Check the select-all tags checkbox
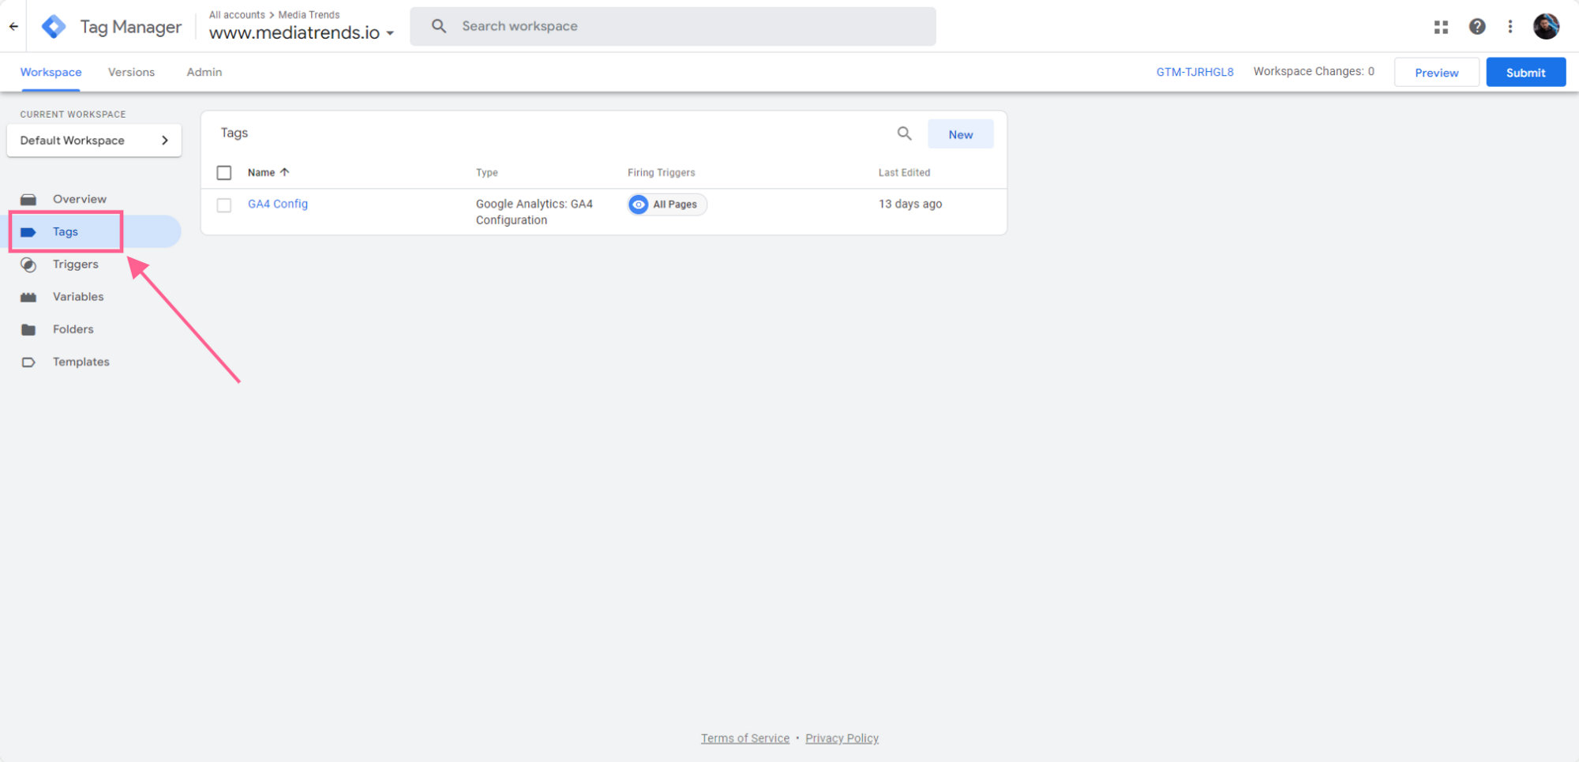Viewport: 1579px width, 762px height. 224,172
